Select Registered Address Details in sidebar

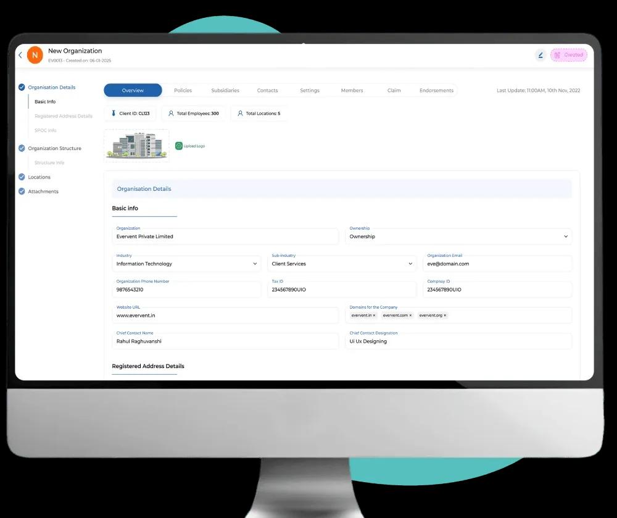pos(64,116)
